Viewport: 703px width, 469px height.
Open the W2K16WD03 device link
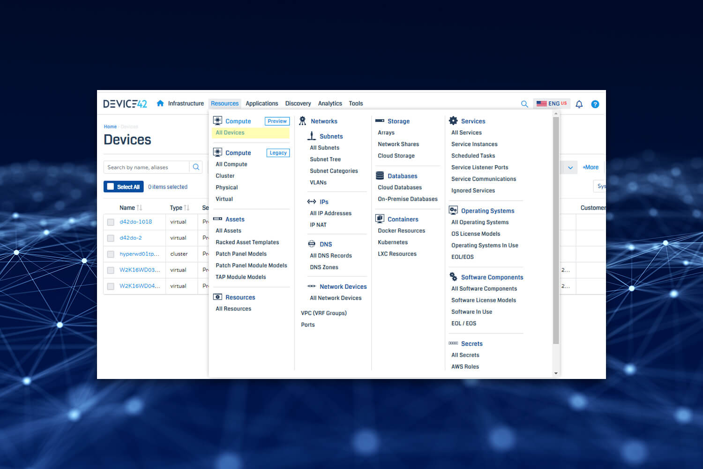point(140,270)
